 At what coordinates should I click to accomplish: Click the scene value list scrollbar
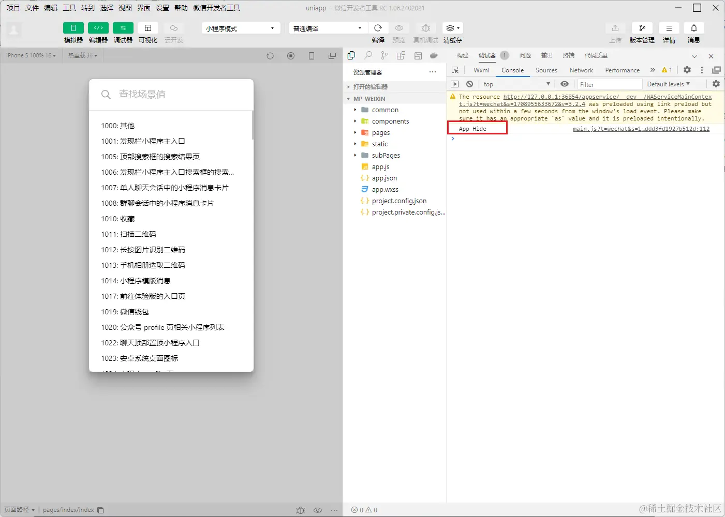(252, 125)
